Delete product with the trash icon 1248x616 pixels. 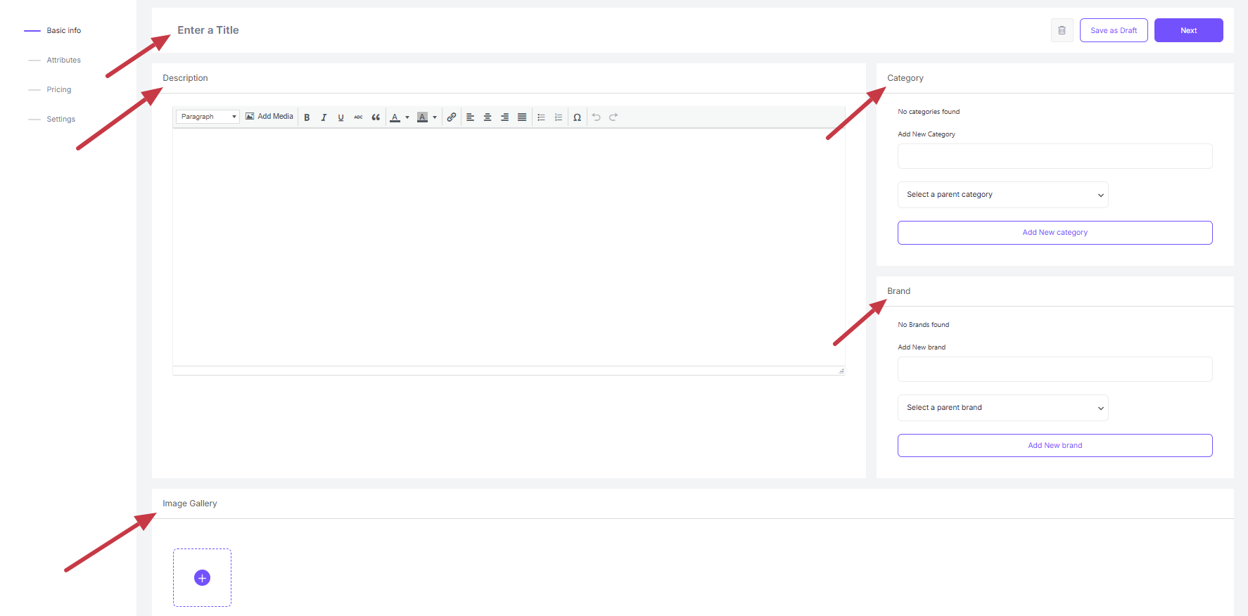point(1062,30)
